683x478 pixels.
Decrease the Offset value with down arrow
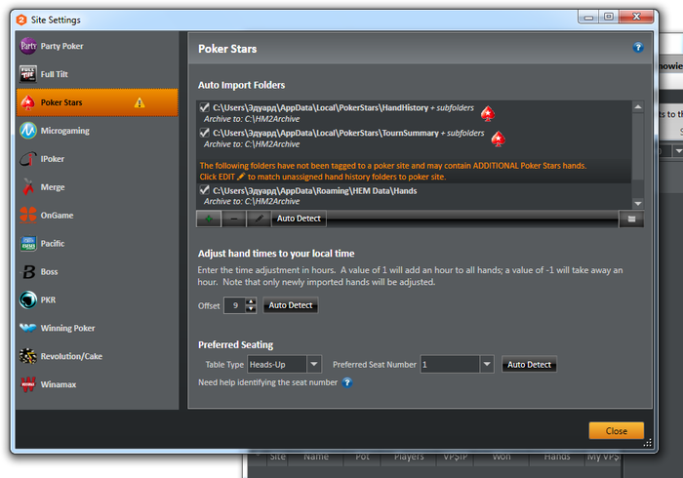251,309
